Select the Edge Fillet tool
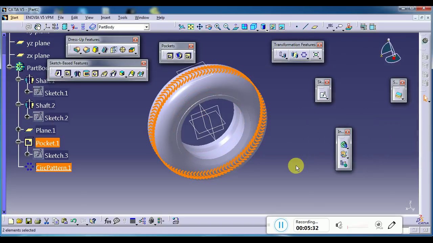Screen dimensions: 433x243 pyautogui.click(x=77, y=50)
